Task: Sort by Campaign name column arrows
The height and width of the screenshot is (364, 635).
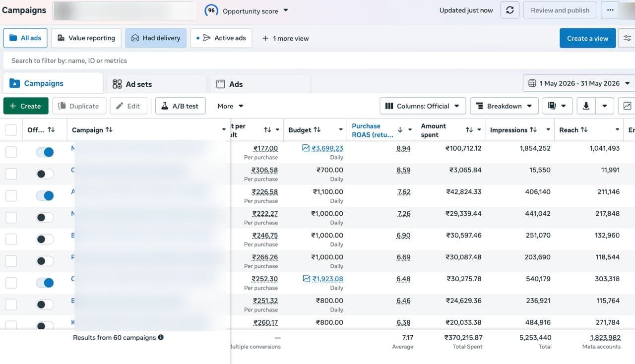Action: tap(109, 129)
